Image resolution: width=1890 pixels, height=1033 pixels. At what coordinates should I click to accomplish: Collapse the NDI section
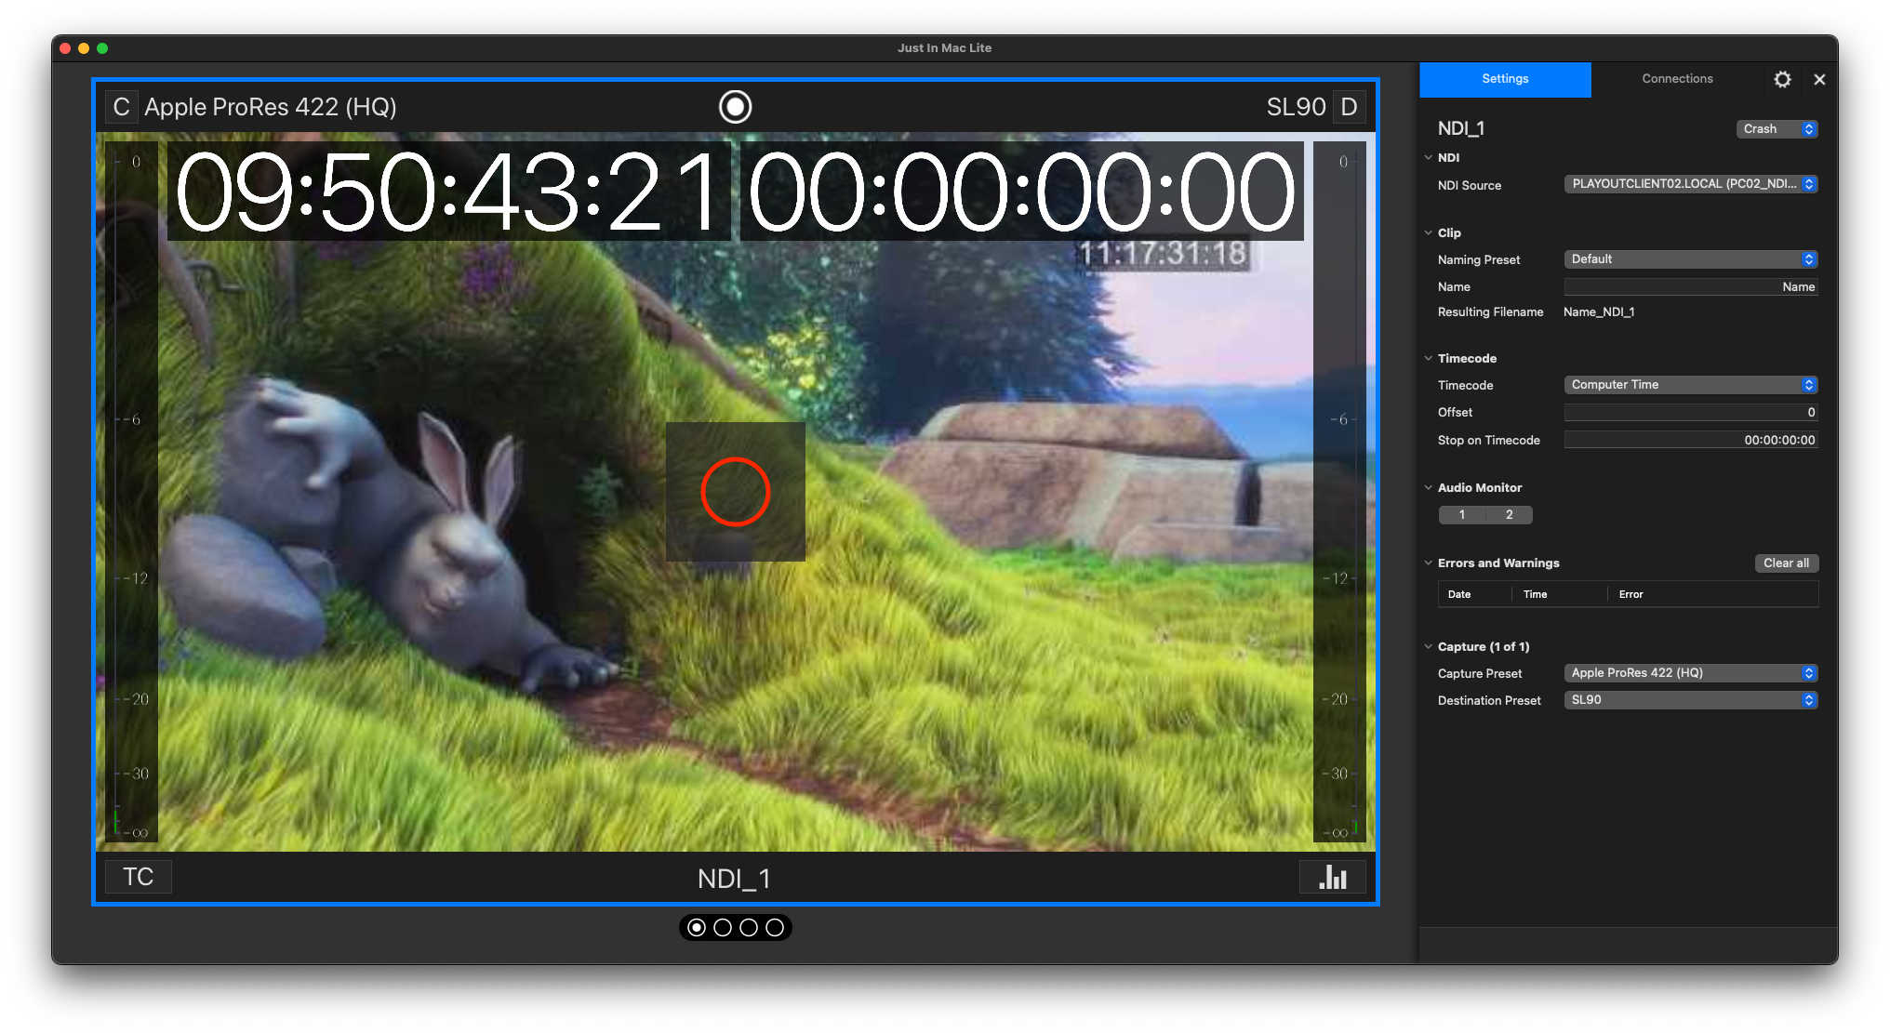[x=1429, y=157]
